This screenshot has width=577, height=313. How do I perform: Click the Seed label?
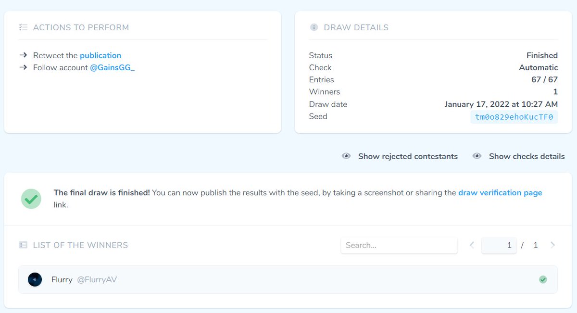(x=318, y=116)
